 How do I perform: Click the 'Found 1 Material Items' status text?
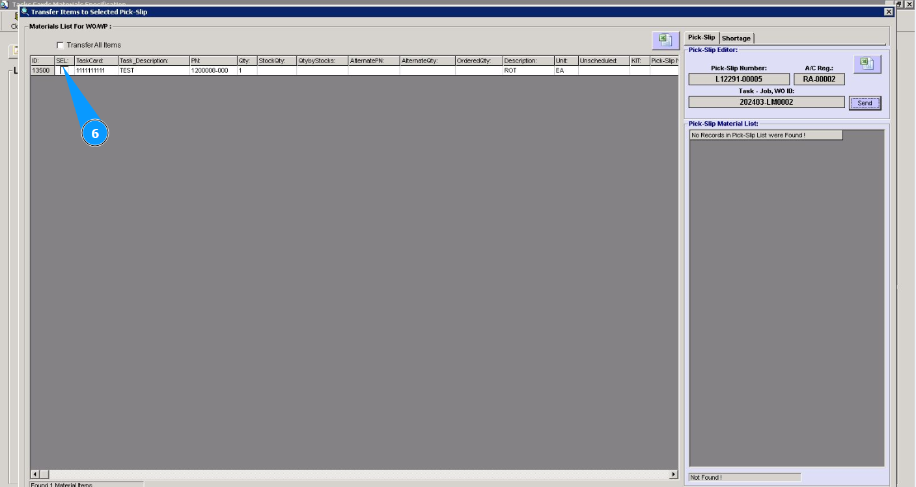pos(62,484)
